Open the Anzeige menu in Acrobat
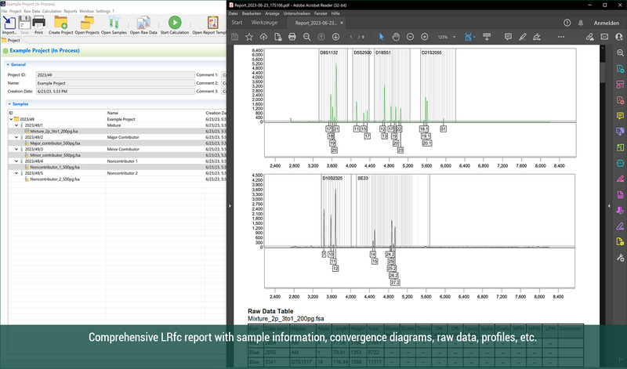Screen dimensions: 627x369 tap(272, 13)
